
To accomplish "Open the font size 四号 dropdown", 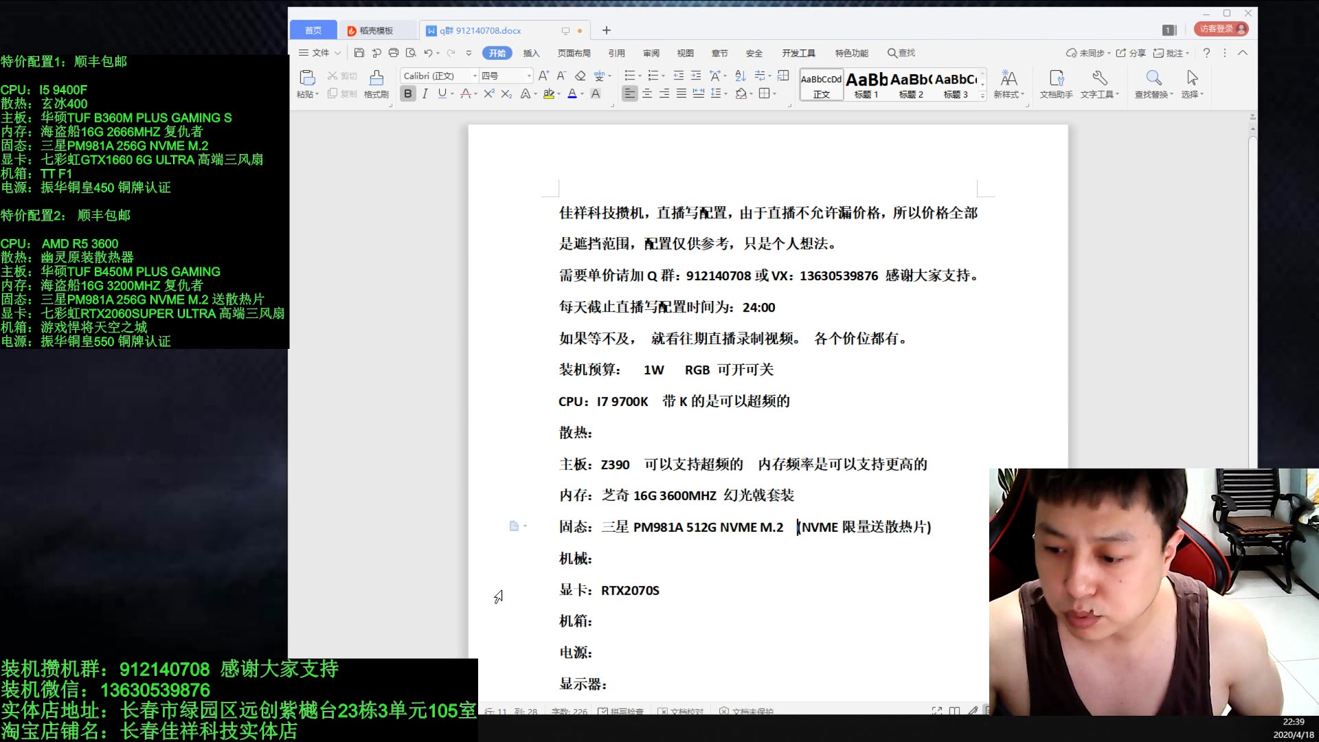I will point(529,76).
